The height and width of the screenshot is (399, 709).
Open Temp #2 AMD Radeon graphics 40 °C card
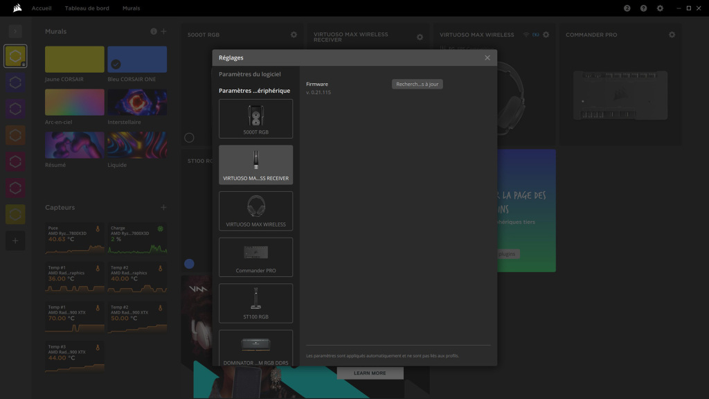(x=138, y=278)
